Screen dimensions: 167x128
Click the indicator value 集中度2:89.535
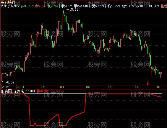50,91
